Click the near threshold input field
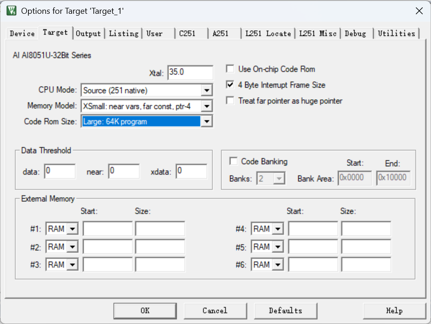This screenshot has width=431, height=324. point(124,171)
